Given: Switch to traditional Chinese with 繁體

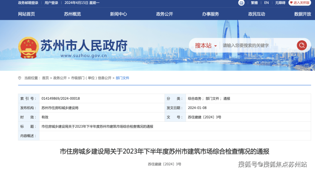Looking at the screenshot, I should pyautogui.click(x=254, y=3).
